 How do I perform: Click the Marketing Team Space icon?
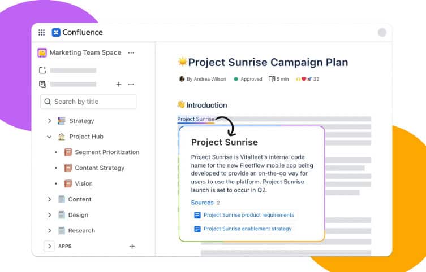point(42,52)
